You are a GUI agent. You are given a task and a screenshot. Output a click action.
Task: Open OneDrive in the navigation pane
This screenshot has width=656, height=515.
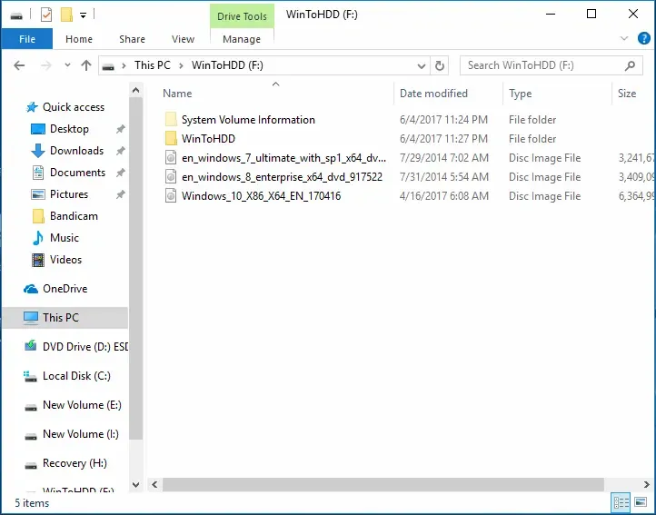(65, 289)
